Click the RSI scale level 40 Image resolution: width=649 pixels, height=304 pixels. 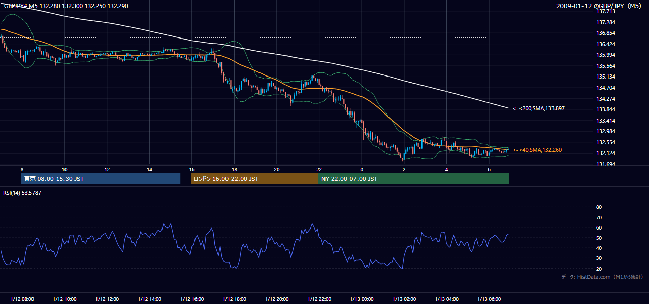[599, 248]
